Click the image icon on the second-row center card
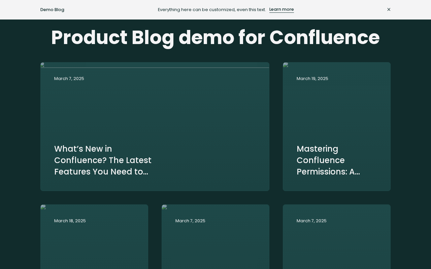This screenshot has height=269, width=431. 164,207
